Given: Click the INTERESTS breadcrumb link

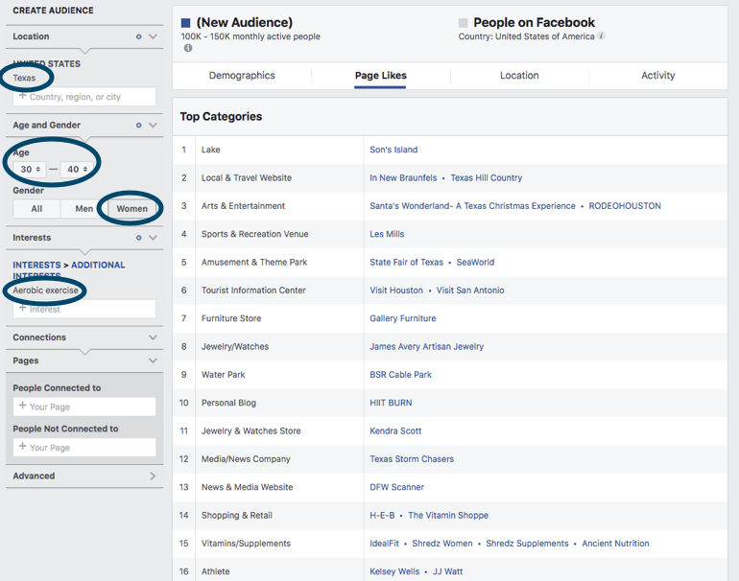Looking at the screenshot, I should [x=36, y=265].
